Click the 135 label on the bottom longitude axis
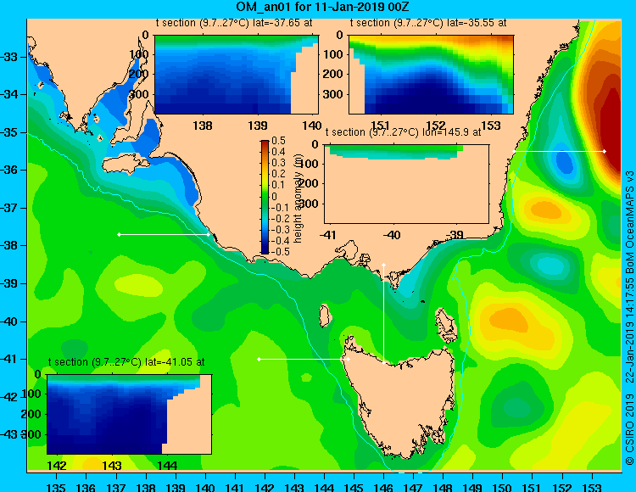Viewport: 636px width, 492px height. [56, 488]
